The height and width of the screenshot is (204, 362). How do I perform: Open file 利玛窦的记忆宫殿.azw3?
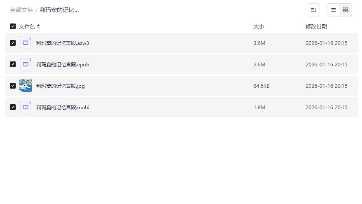point(62,43)
